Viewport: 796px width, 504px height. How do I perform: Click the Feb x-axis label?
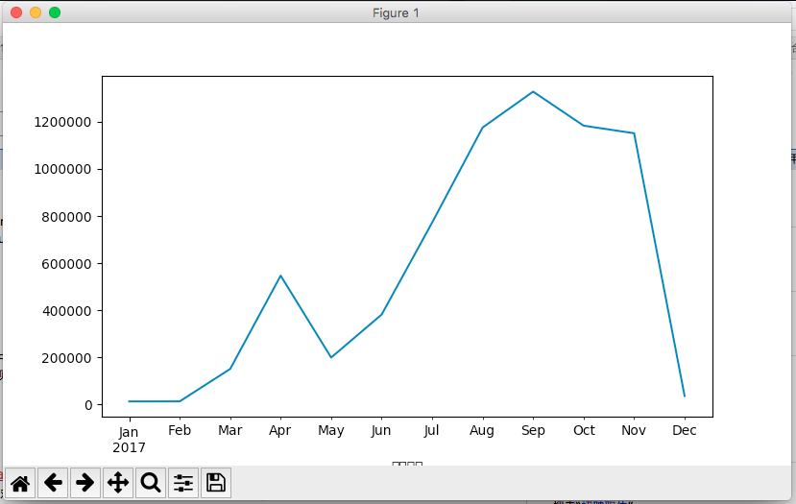click(x=180, y=430)
